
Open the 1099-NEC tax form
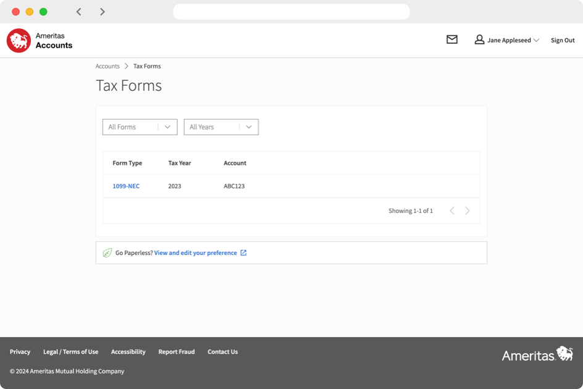125,186
